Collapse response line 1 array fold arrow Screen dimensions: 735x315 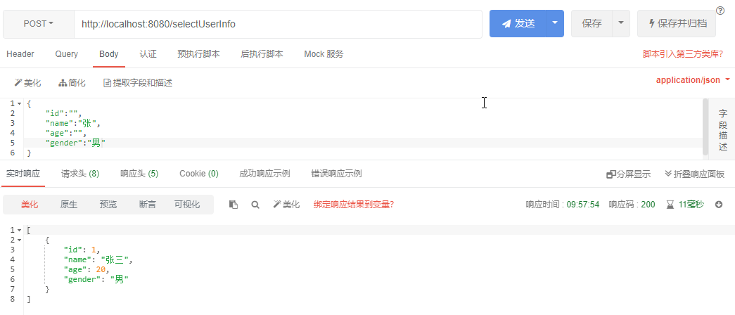[19, 230]
